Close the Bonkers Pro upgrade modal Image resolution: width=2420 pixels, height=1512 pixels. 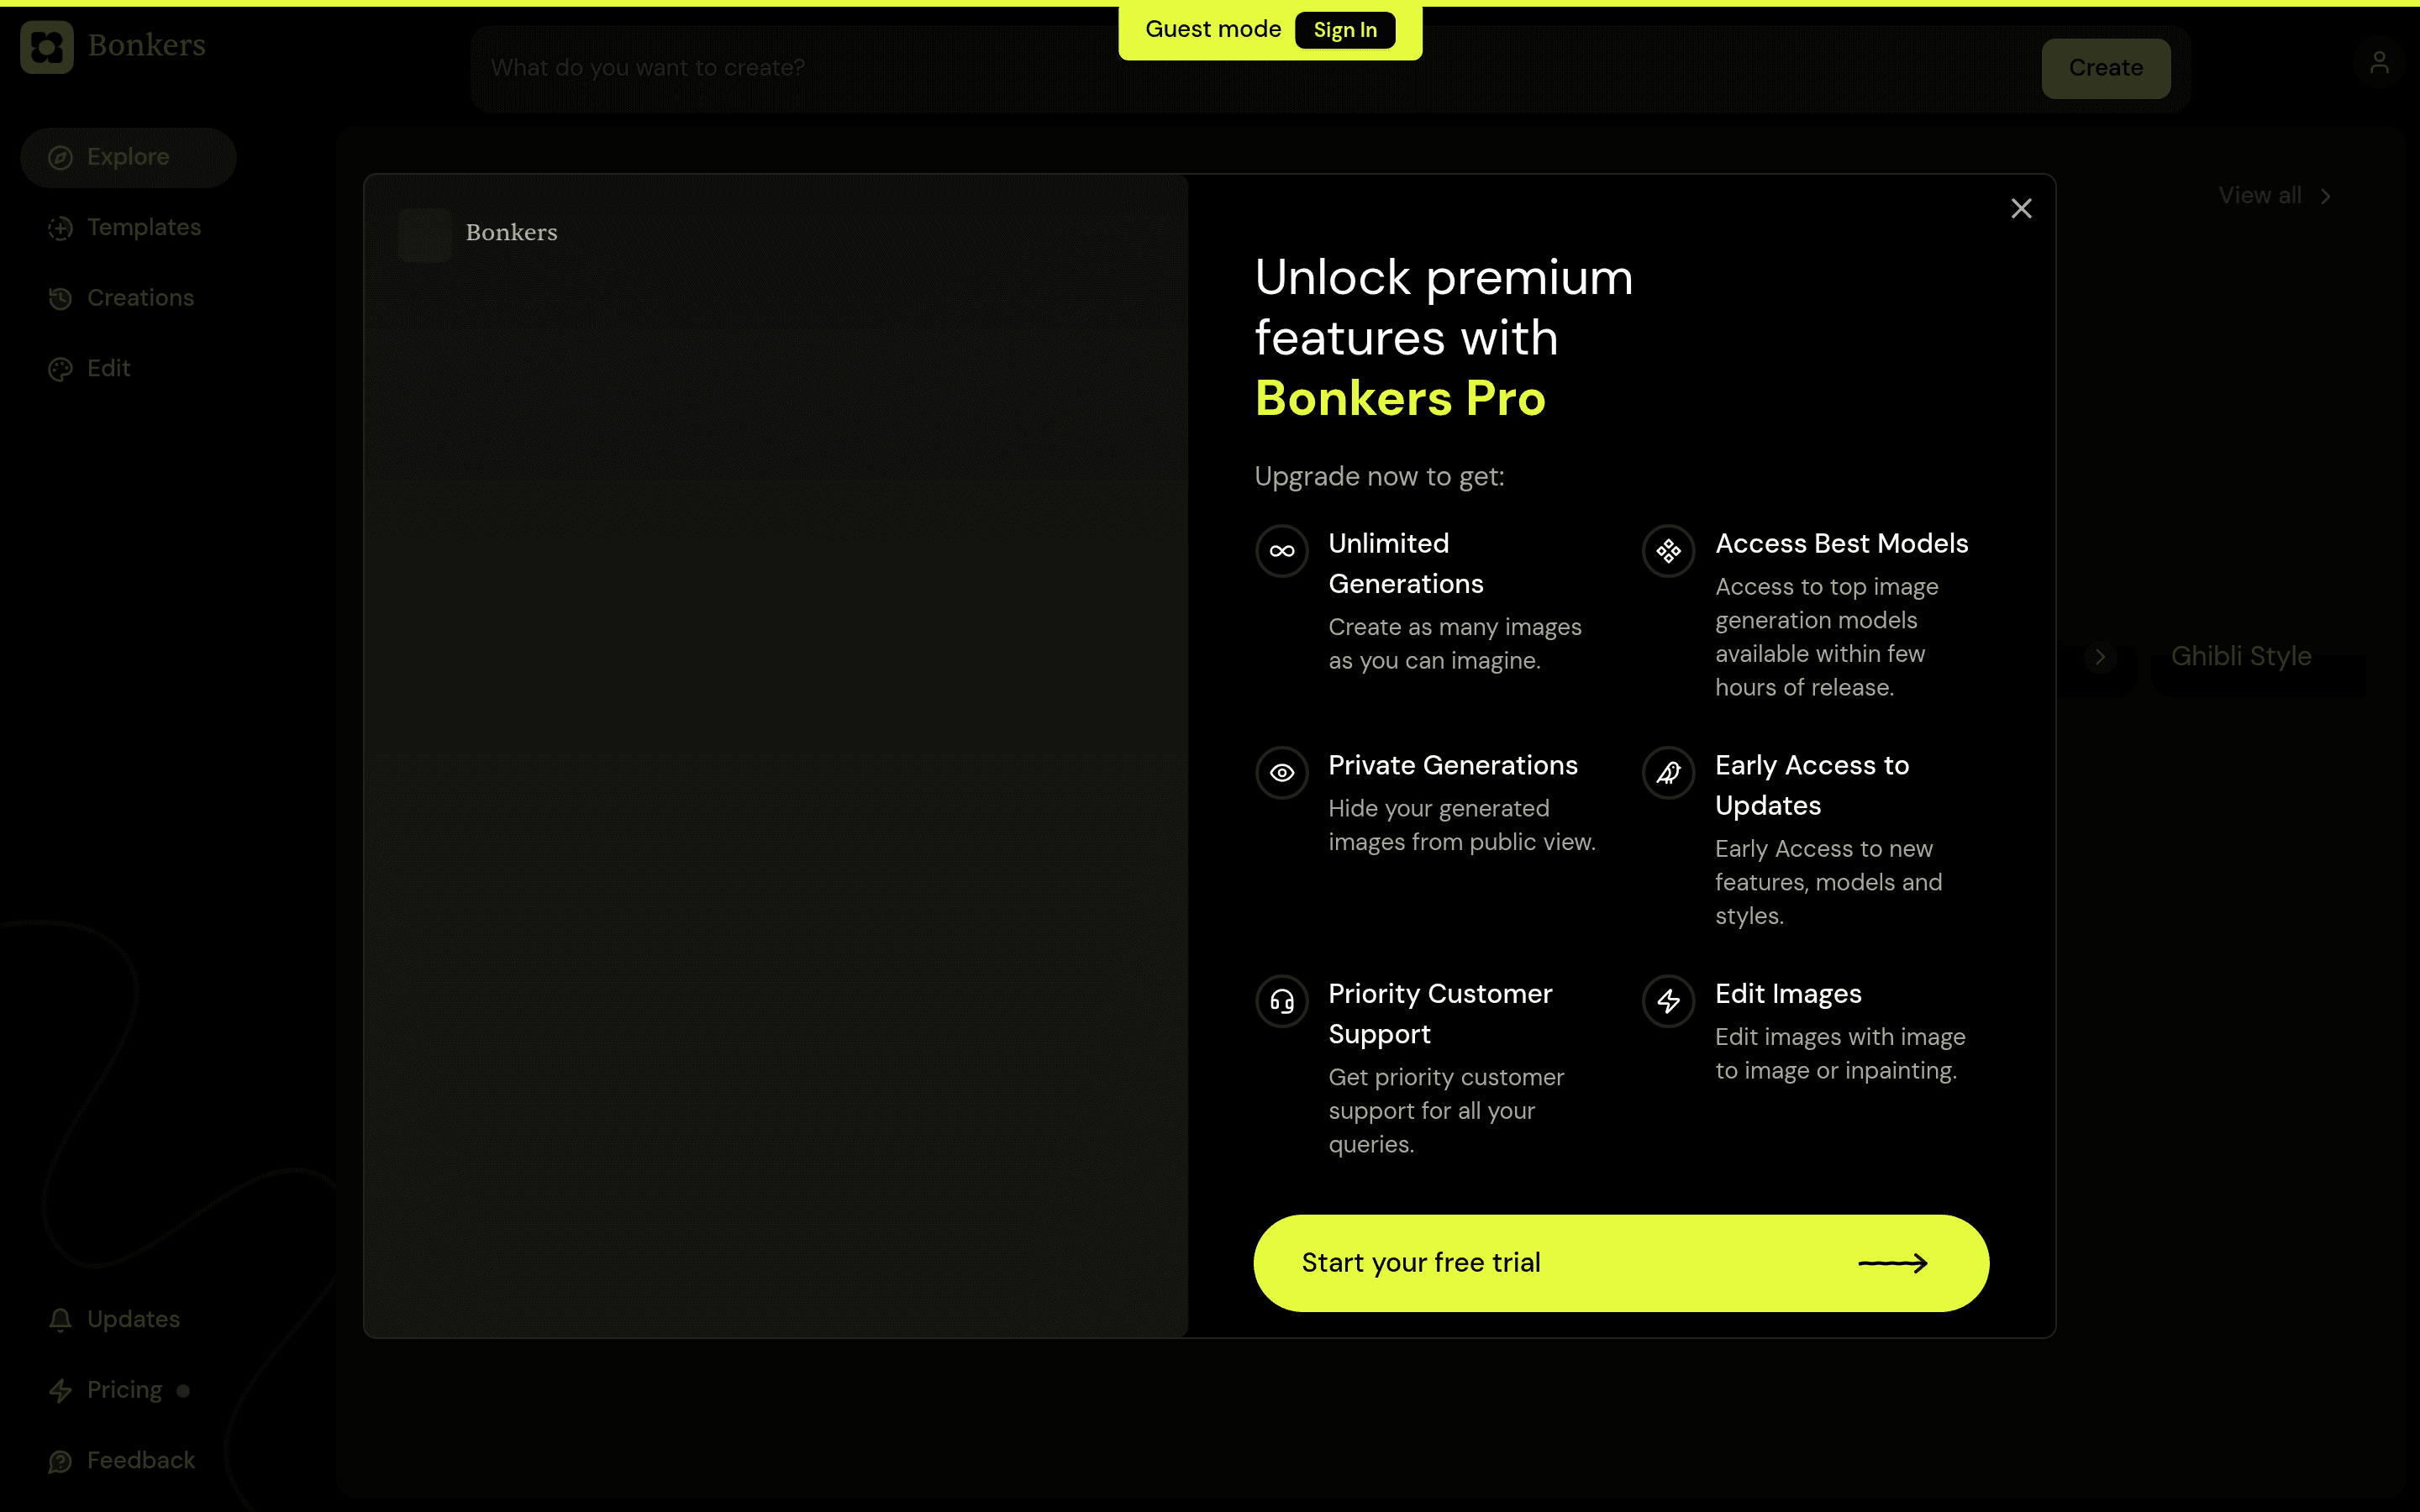(x=2021, y=208)
